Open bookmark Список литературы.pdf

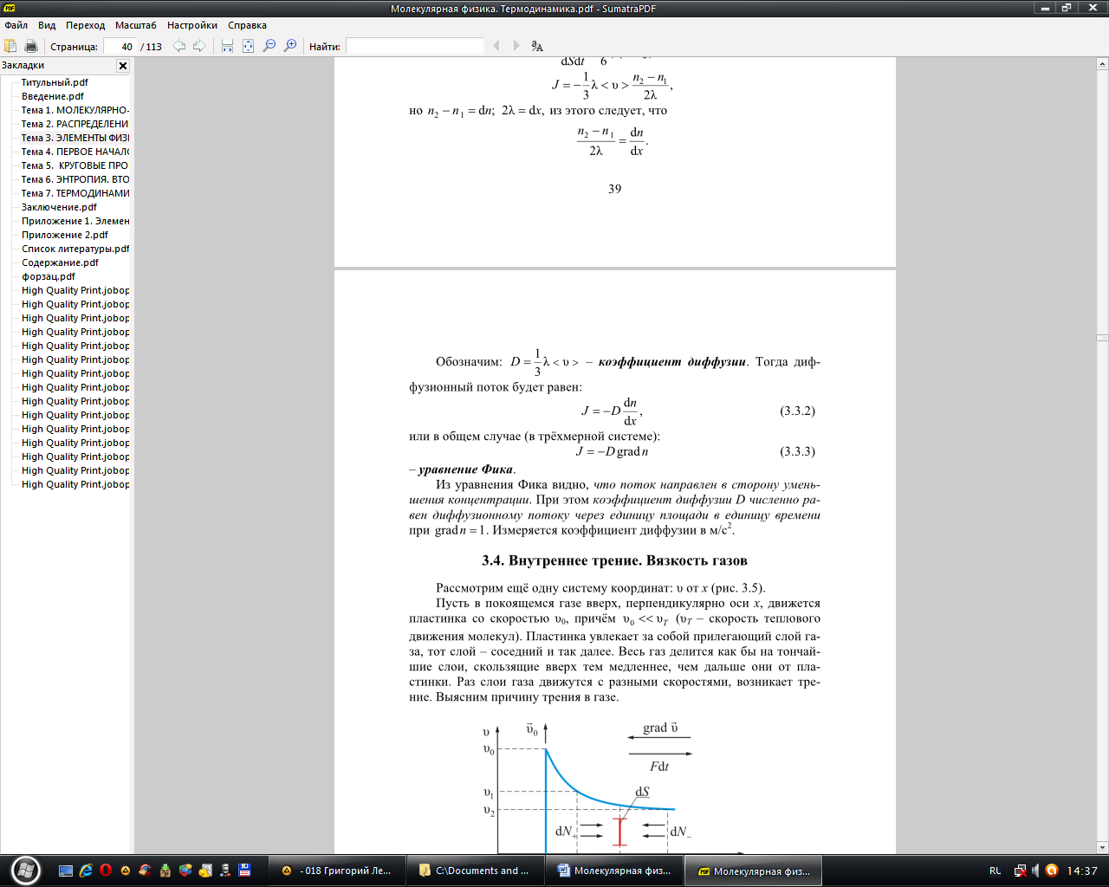coord(75,249)
